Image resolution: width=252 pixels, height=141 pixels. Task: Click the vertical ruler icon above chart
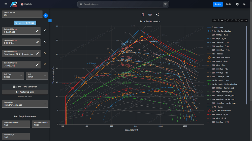pyautogui.click(x=143, y=15)
